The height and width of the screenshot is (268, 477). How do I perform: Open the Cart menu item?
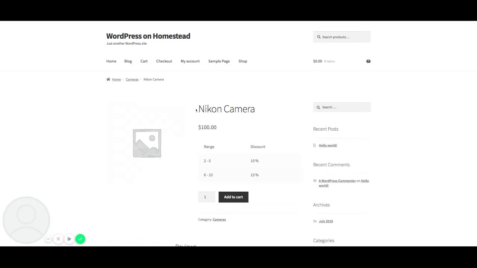point(144,61)
